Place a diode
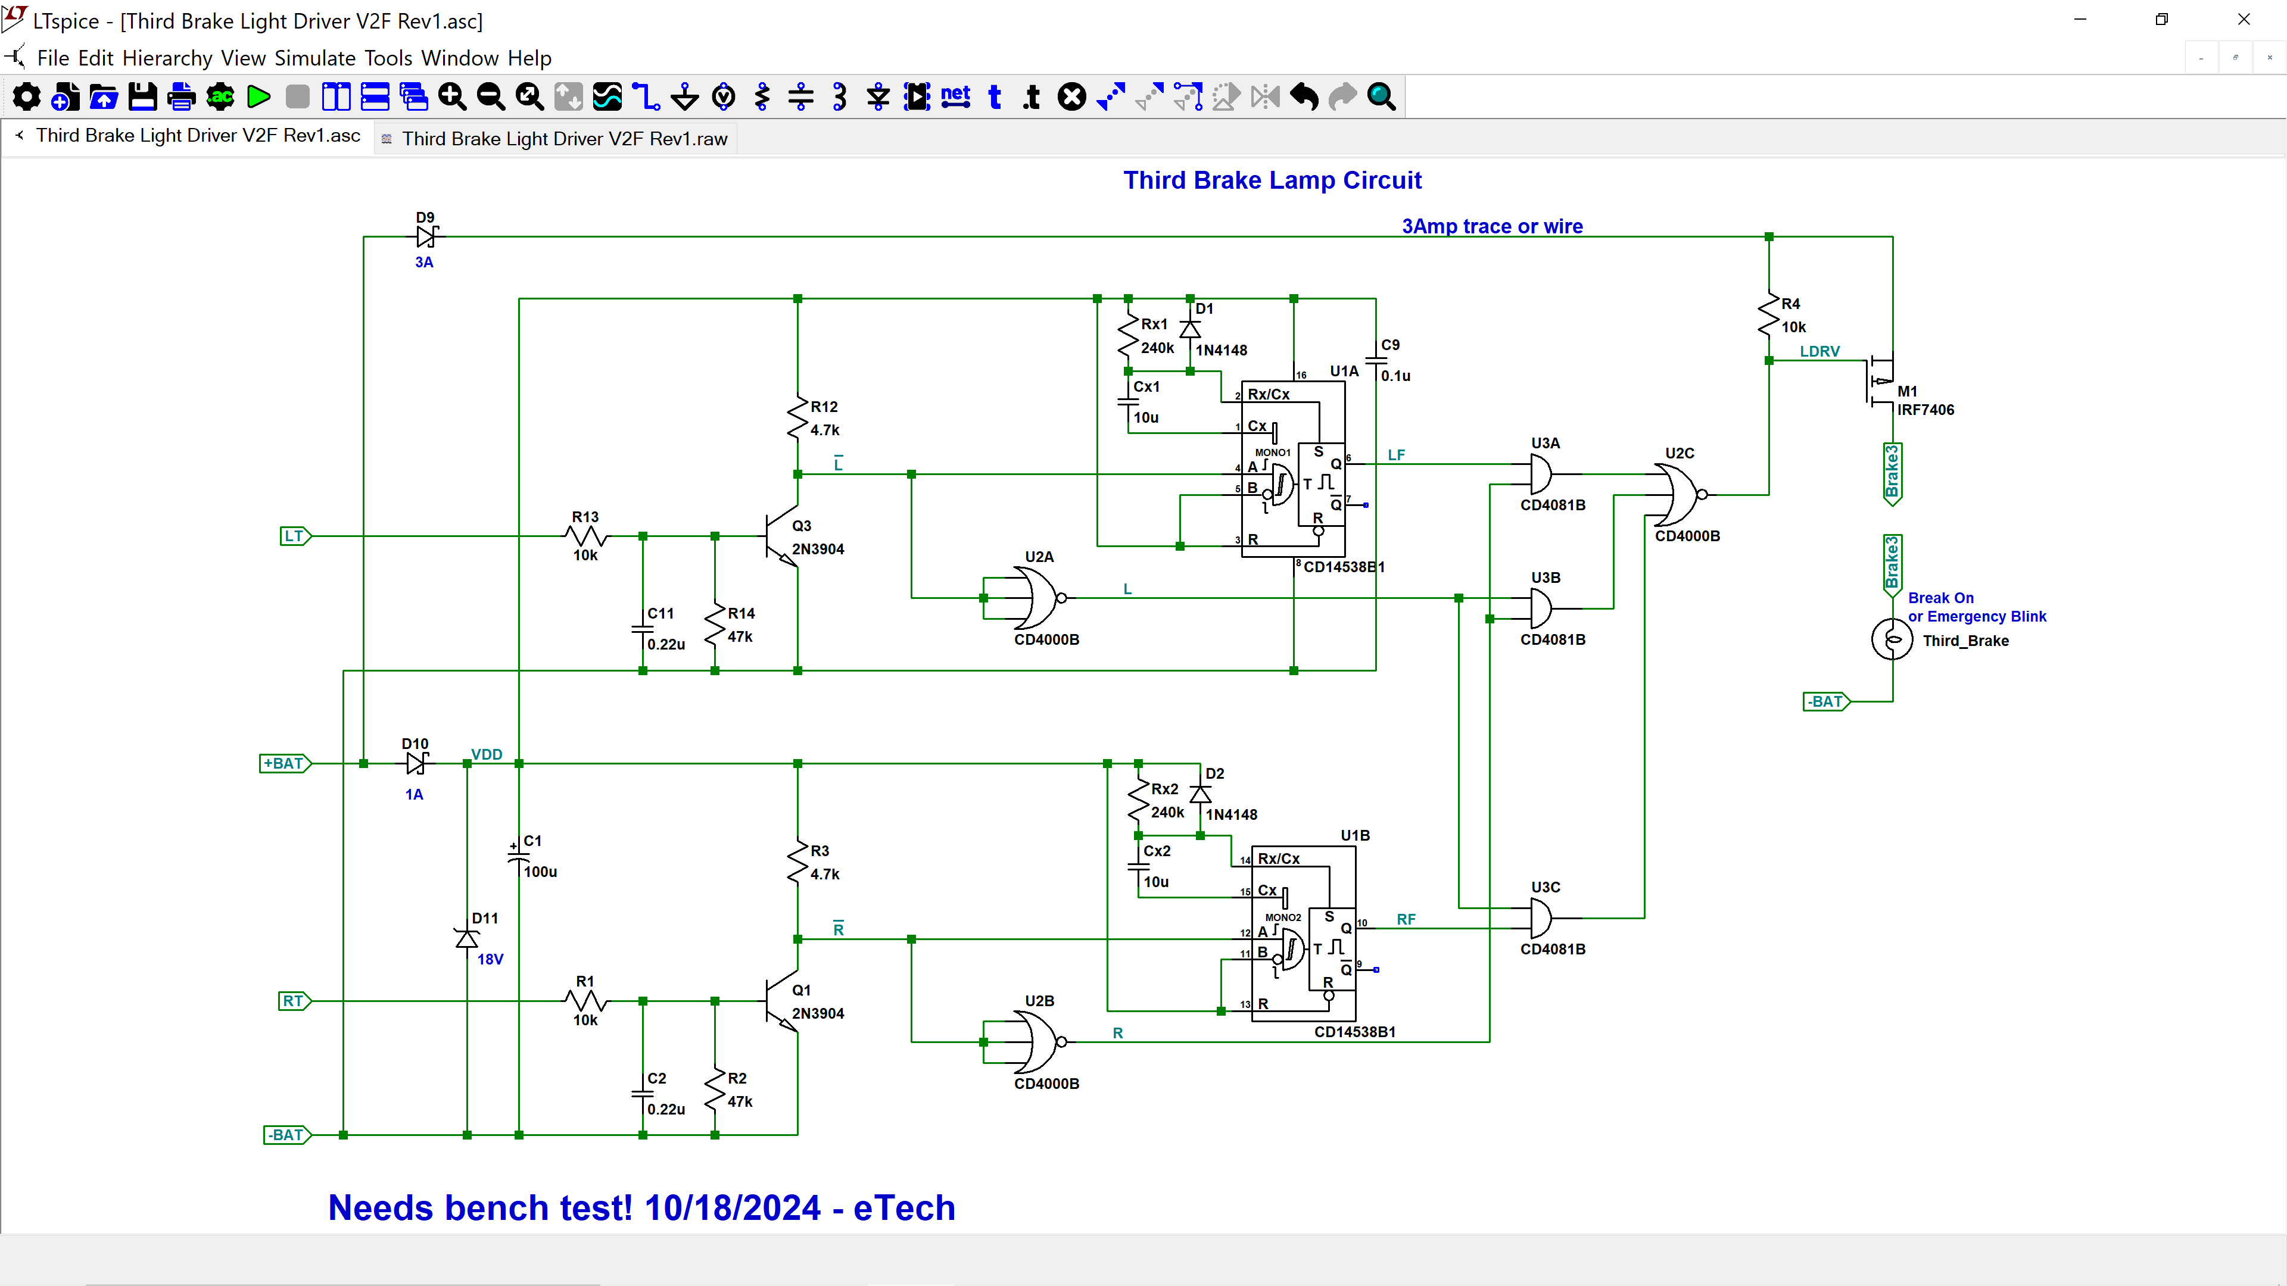The height and width of the screenshot is (1286, 2287). [878, 96]
